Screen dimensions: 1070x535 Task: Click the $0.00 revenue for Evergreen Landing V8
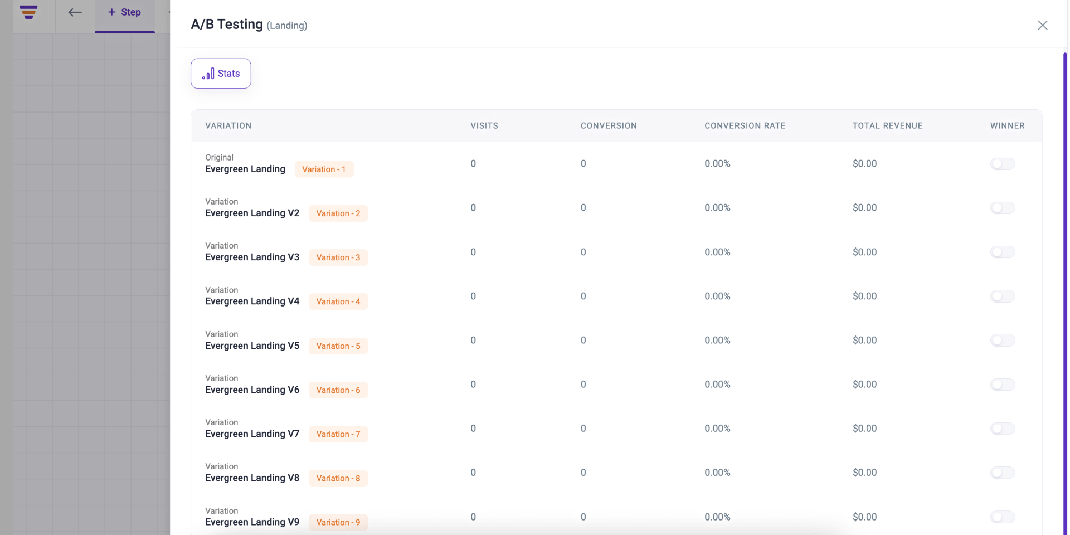(865, 472)
